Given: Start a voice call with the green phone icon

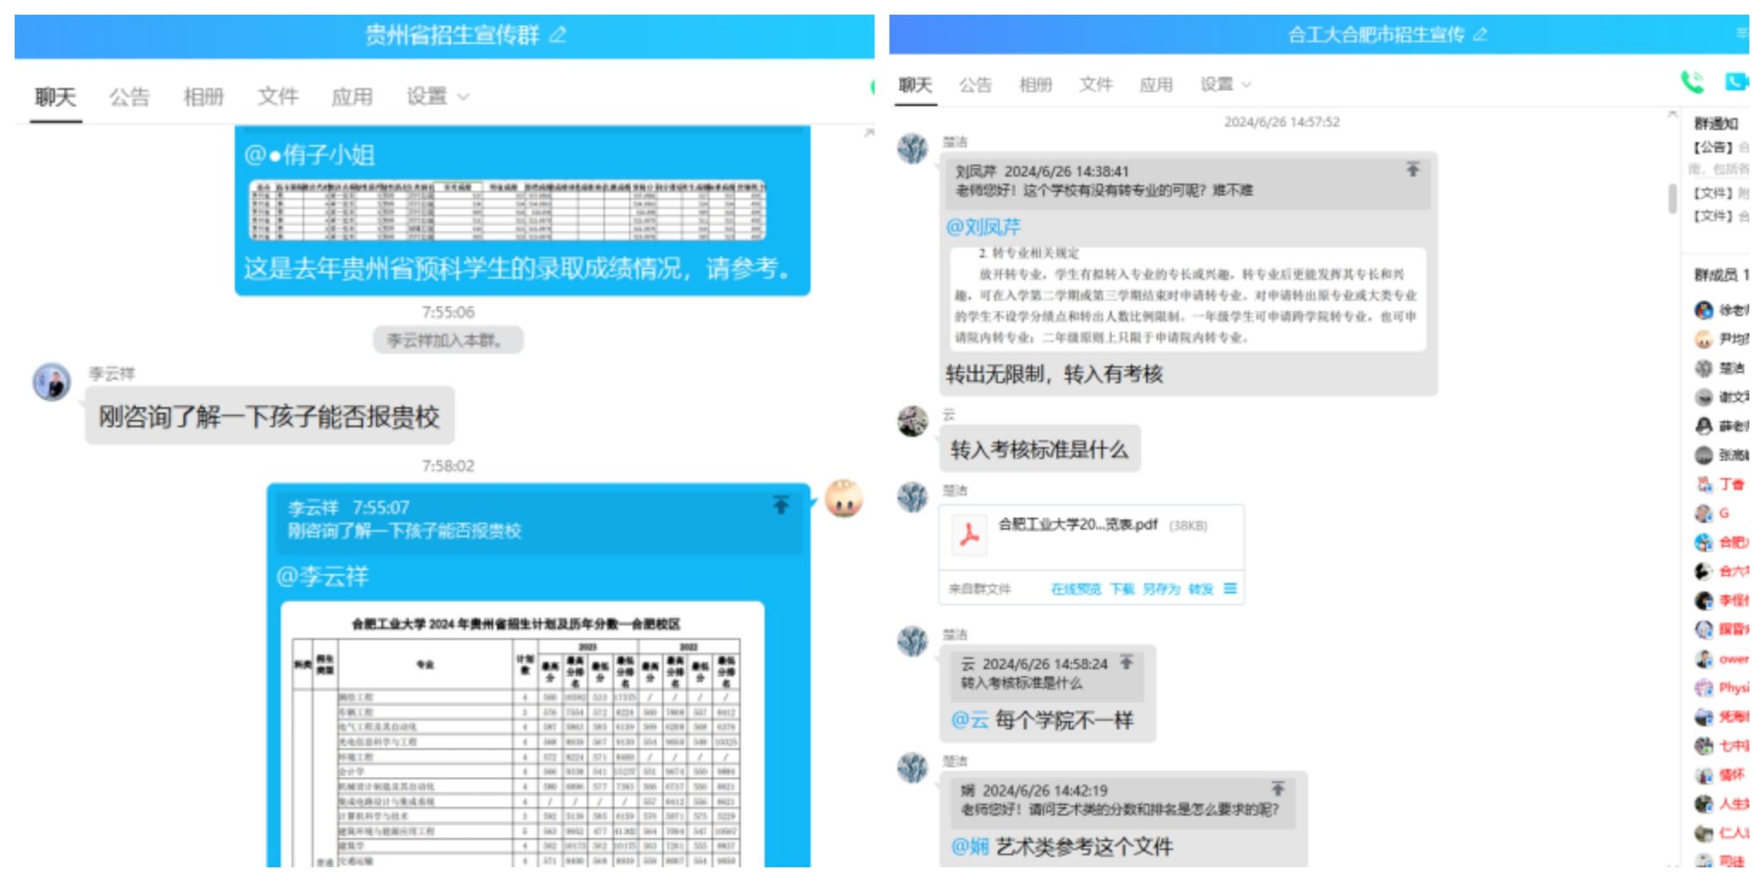Looking at the screenshot, I should click(1692, 83).
